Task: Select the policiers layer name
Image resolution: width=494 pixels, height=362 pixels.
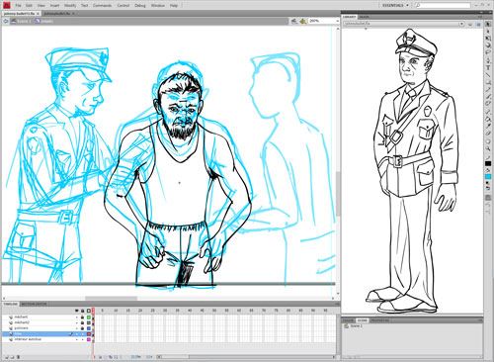Action: 22,328
